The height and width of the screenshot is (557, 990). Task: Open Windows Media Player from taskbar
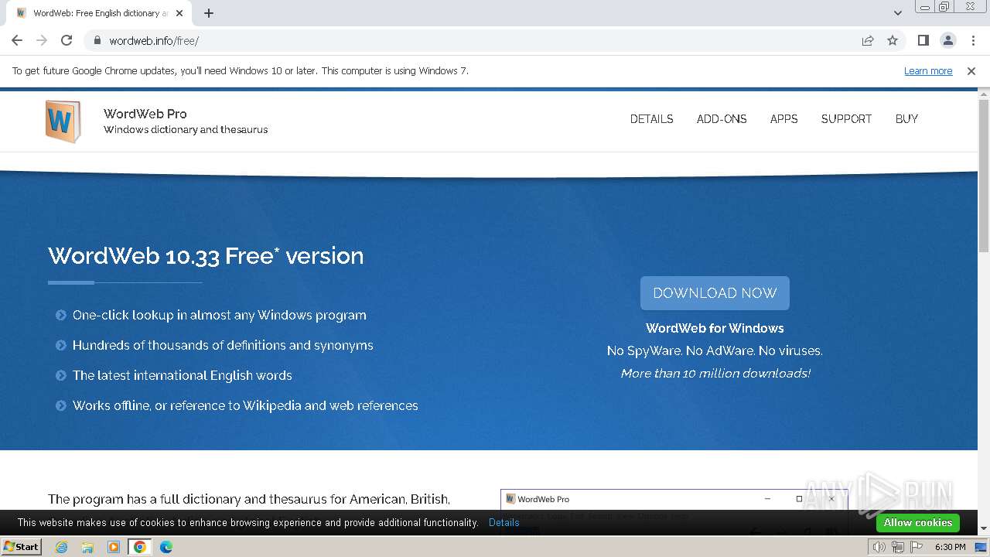pyautogui.click(x=114, y=547)
